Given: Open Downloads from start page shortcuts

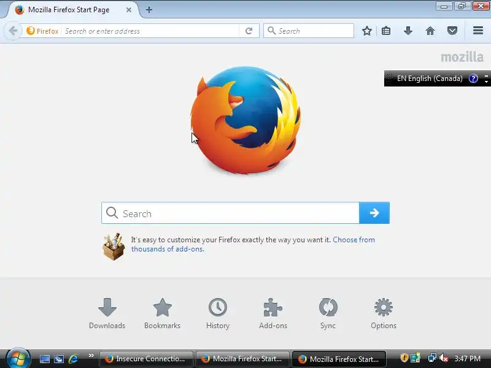Looking at the screenshot, I should click(107, 313).
